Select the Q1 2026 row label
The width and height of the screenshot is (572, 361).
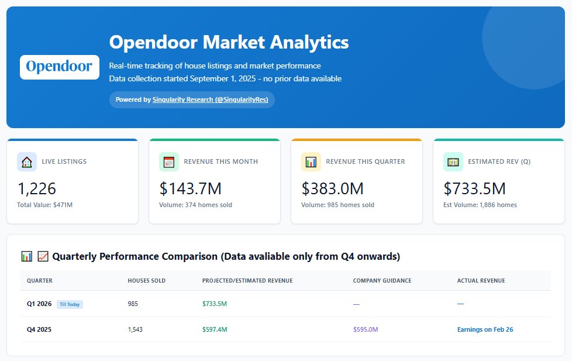tap(39, 304)
